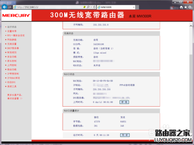
Task: Select the MW300R browser tab
Action: [x=116, y=7]
